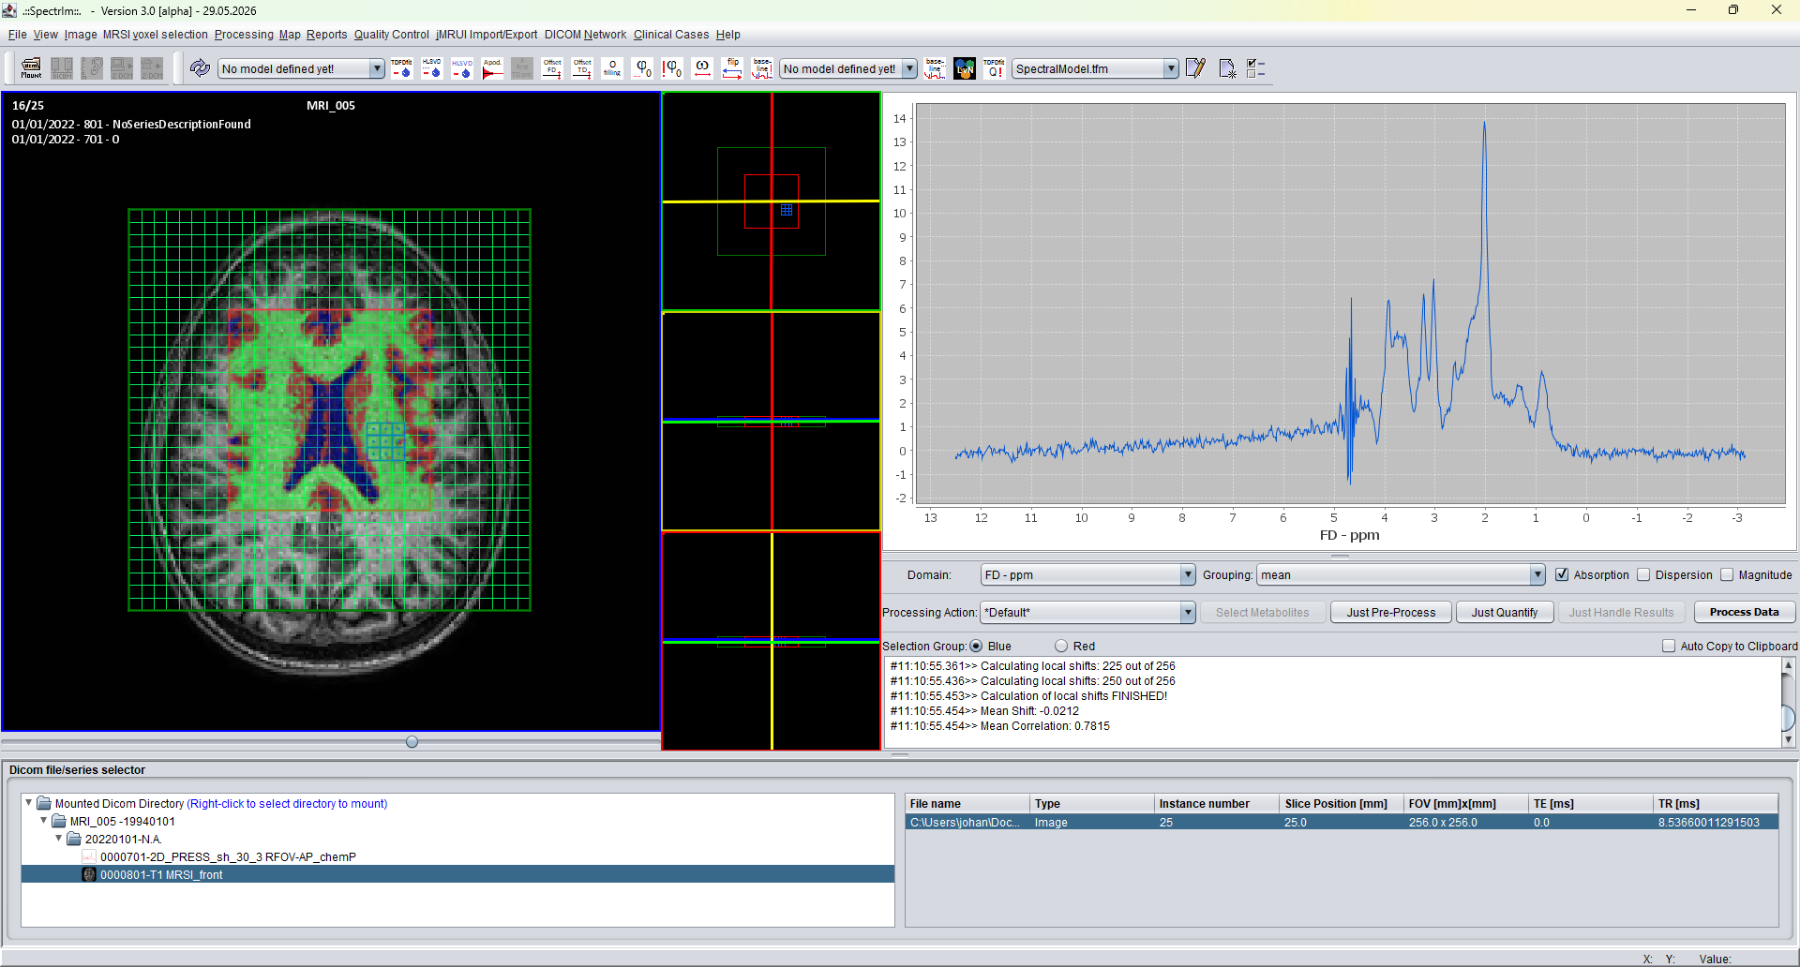Click the Slice Position [mm] column header
Viewport: 1800px width, 967px height.
[x=1341, y=803]
